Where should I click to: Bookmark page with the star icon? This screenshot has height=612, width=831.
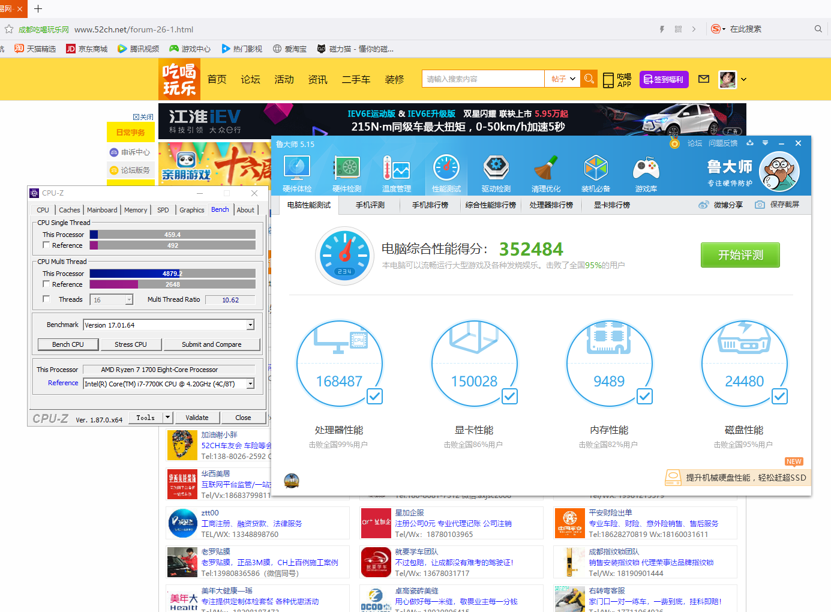click(8, 29)
